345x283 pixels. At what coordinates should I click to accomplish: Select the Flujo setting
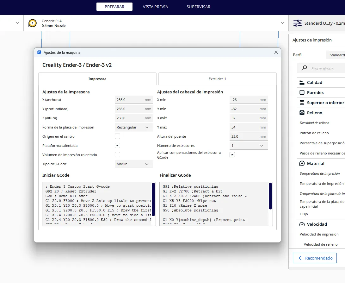[304, 214]
